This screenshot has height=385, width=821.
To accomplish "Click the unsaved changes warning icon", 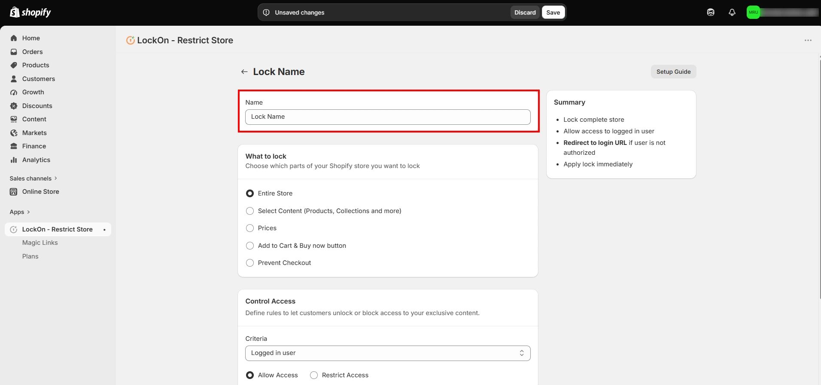I will [266, 12].
